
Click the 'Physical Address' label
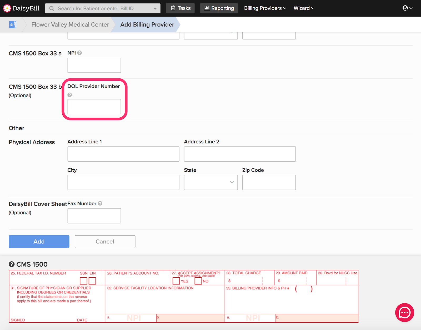pos(32,142)
